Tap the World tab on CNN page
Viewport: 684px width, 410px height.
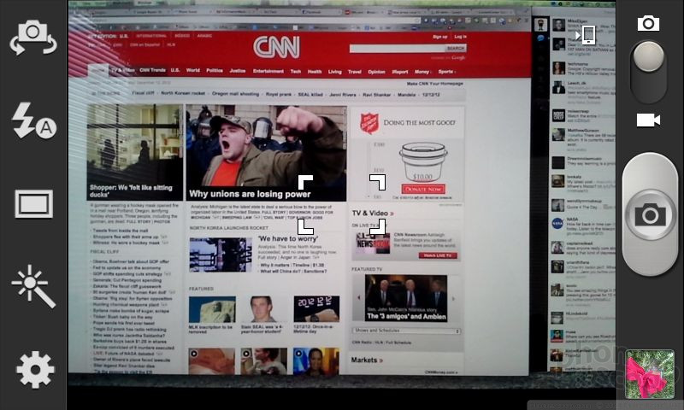pos(193,70)
